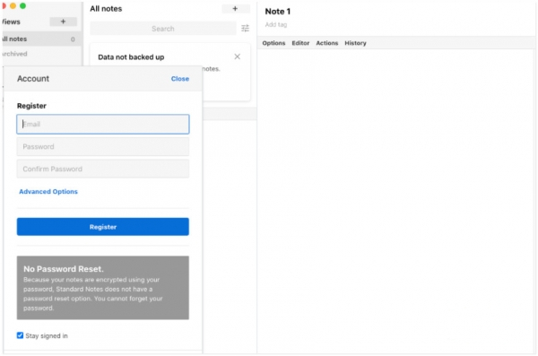Image resolution: width=538 pixels, height=356 pixels.
Task: Click into the Password field
Action: tap(103, 146)
